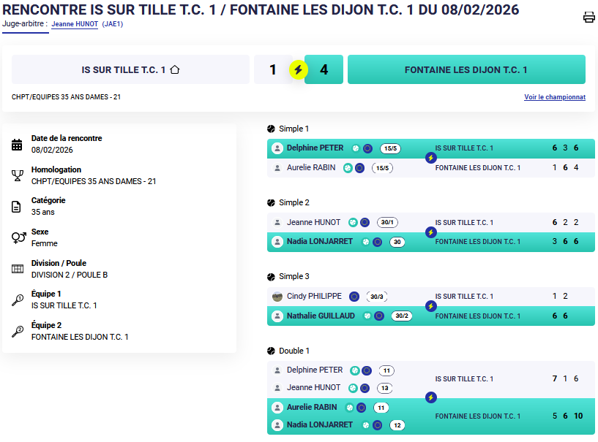Click the tennis ball badge beside Aurelie RABIN in Simple 1
This screenshot has width=598, height=442.
click(348, 168)
